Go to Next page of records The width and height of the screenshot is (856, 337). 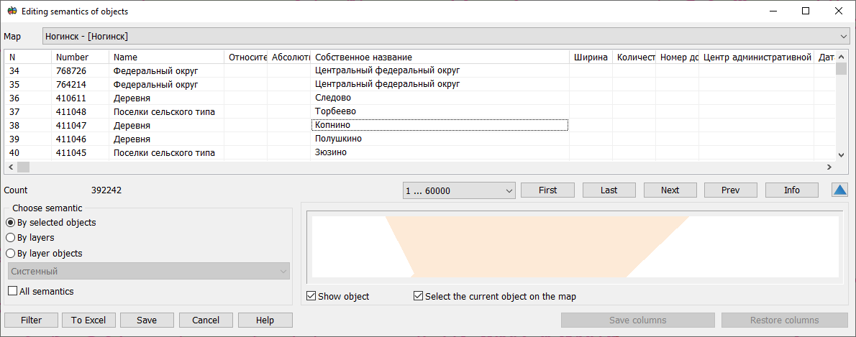[x=670, y=190]
